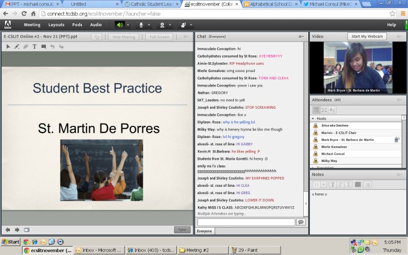Go to the next slide arrow
408x255 pixels.
click(17, 229)
